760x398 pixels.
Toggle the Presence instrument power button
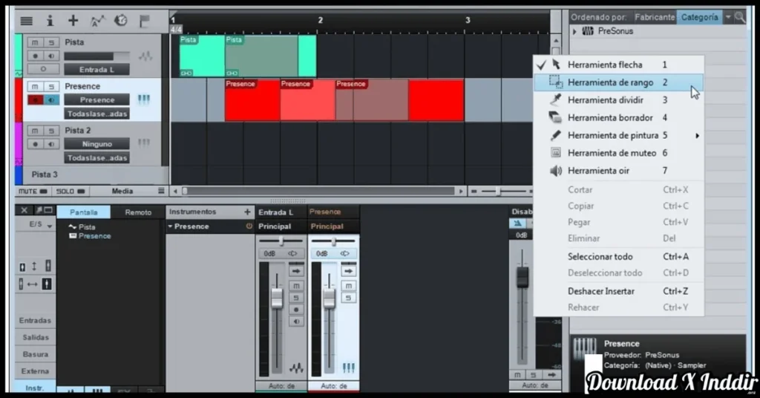249,226
